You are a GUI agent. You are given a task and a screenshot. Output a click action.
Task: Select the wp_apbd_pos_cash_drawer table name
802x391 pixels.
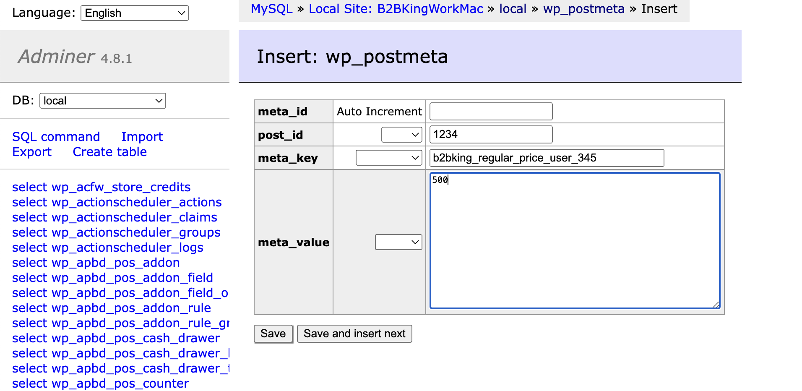pos(136,338)
